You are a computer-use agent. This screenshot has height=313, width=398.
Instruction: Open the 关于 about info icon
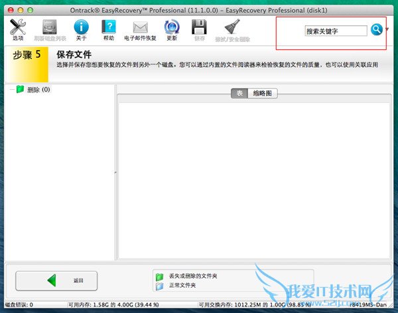pos(81,27)
